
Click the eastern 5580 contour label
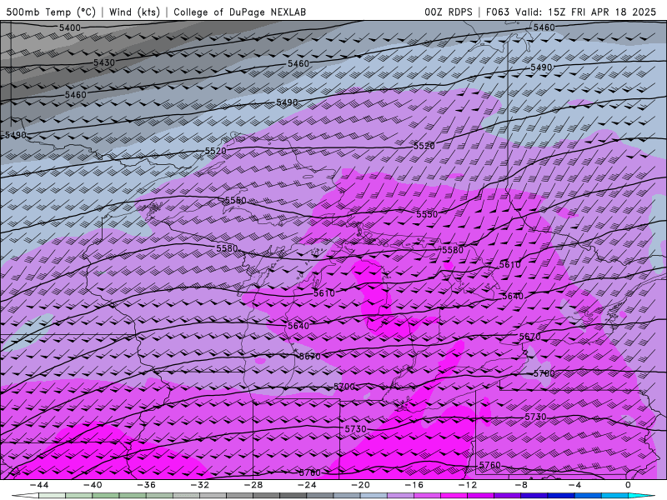tap(453, 249)
